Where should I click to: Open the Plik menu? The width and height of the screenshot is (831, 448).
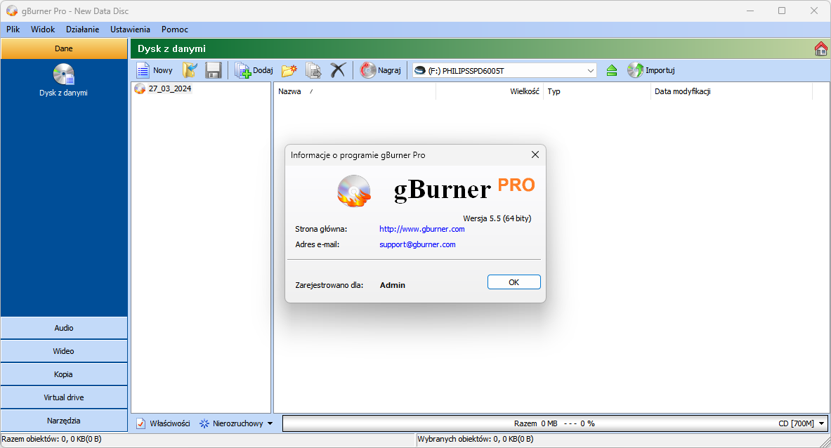[x=13, y=29]
